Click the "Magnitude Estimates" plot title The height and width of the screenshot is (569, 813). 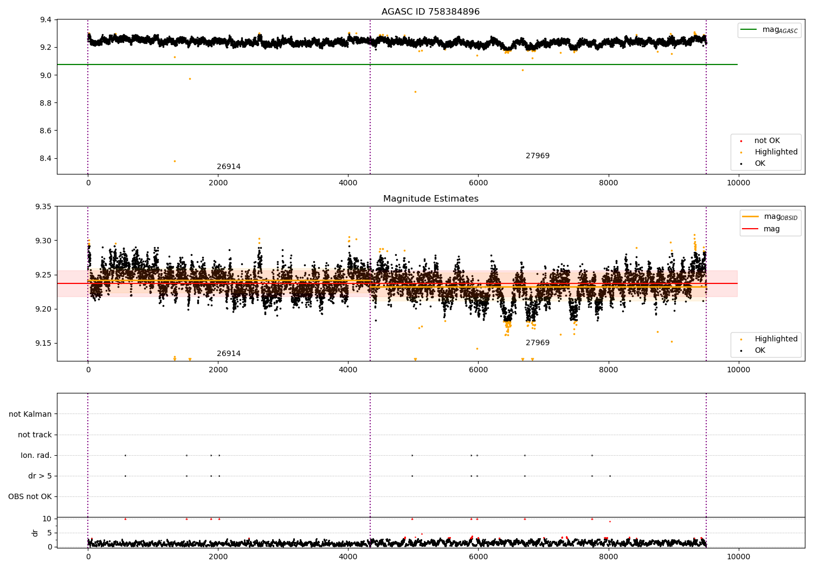point(430,199)
